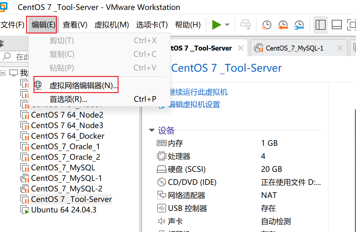356x232 pixels.
Task: Open the 帮助(H) menu
Action: [x=188, y=25]
